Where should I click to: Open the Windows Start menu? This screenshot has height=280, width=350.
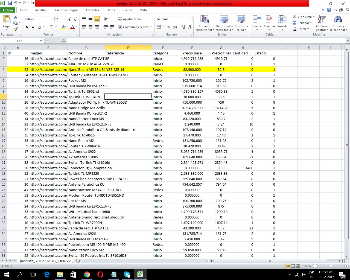(6, 275)
